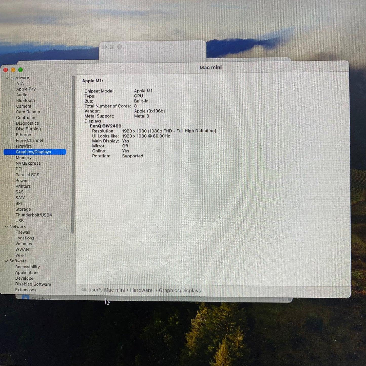This screenshot has height=366, width=366.
Task: Select the Apple M1 heading text
Action: tap(92, 81)
